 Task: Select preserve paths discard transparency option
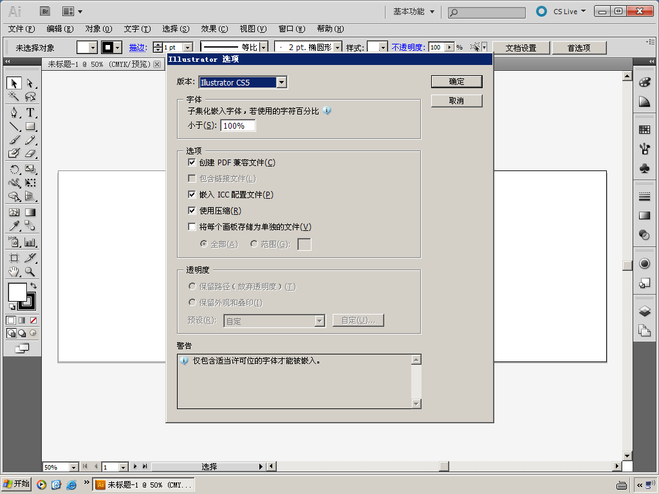tap(192, 286)
